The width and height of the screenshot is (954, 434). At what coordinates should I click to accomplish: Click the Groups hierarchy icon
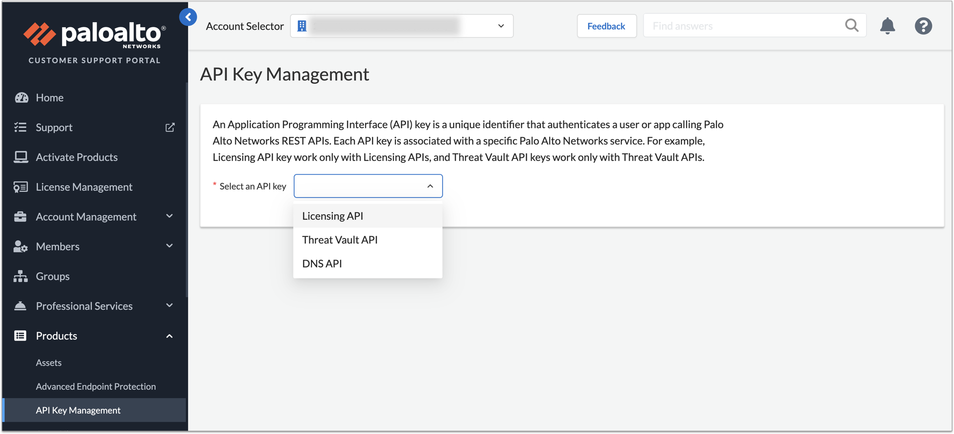point(21,276)
